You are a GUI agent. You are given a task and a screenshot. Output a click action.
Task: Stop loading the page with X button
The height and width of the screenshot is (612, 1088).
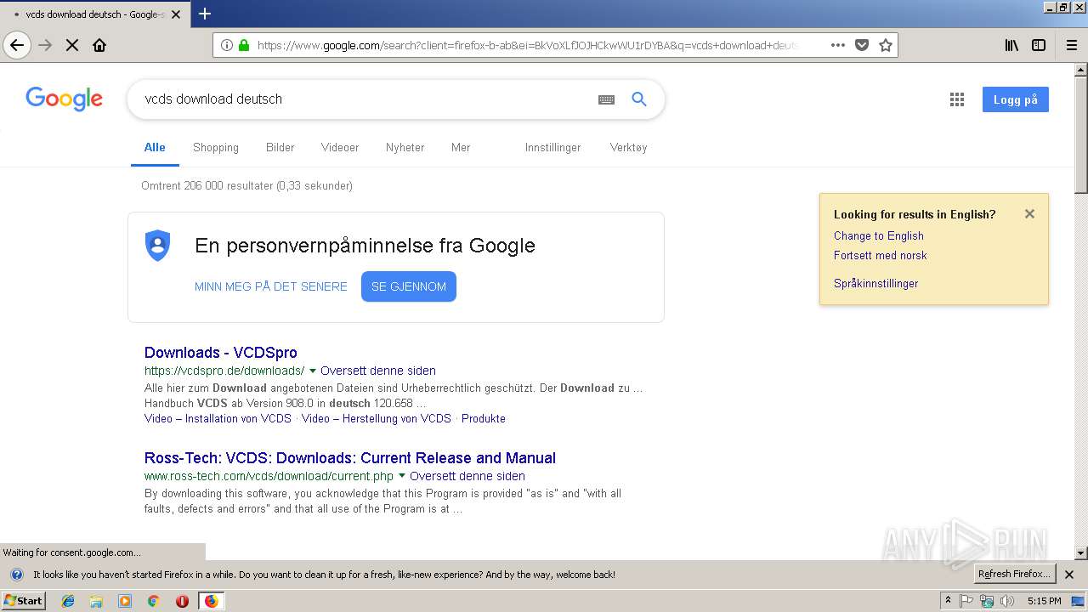[x=72, y=45]
